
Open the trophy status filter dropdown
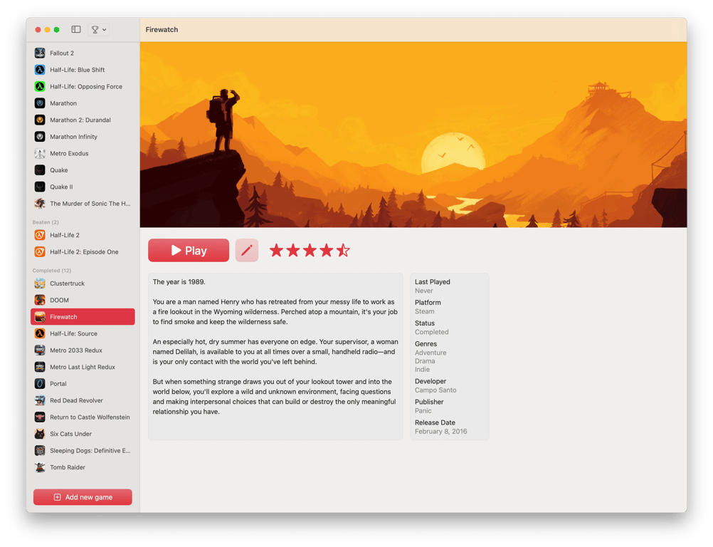99,30
